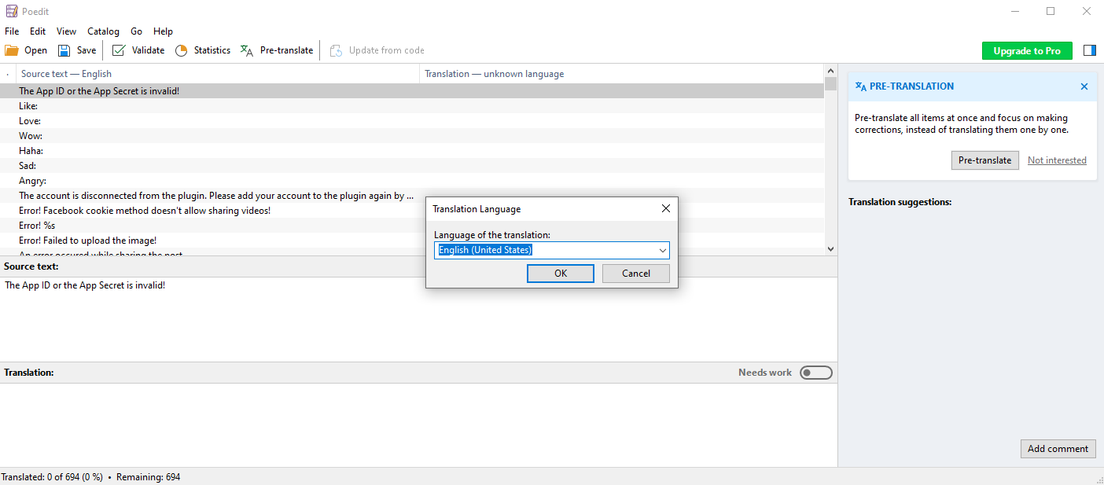This screenshot has height=485, width=1104.
Task: Select 'Error! Failed to upload the image!' row
Action: click(x=412, y=241)
